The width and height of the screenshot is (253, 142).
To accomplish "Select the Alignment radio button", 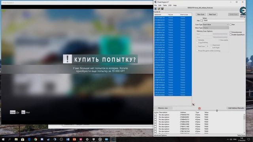I will coord(211,45).
